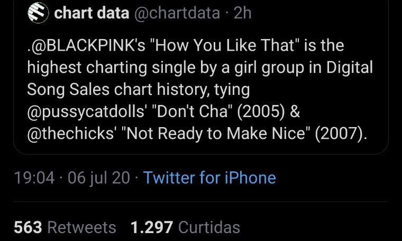Click the chart data profile avatar
This screenshot has height=241, width=402.
click(x=37, y=13)
